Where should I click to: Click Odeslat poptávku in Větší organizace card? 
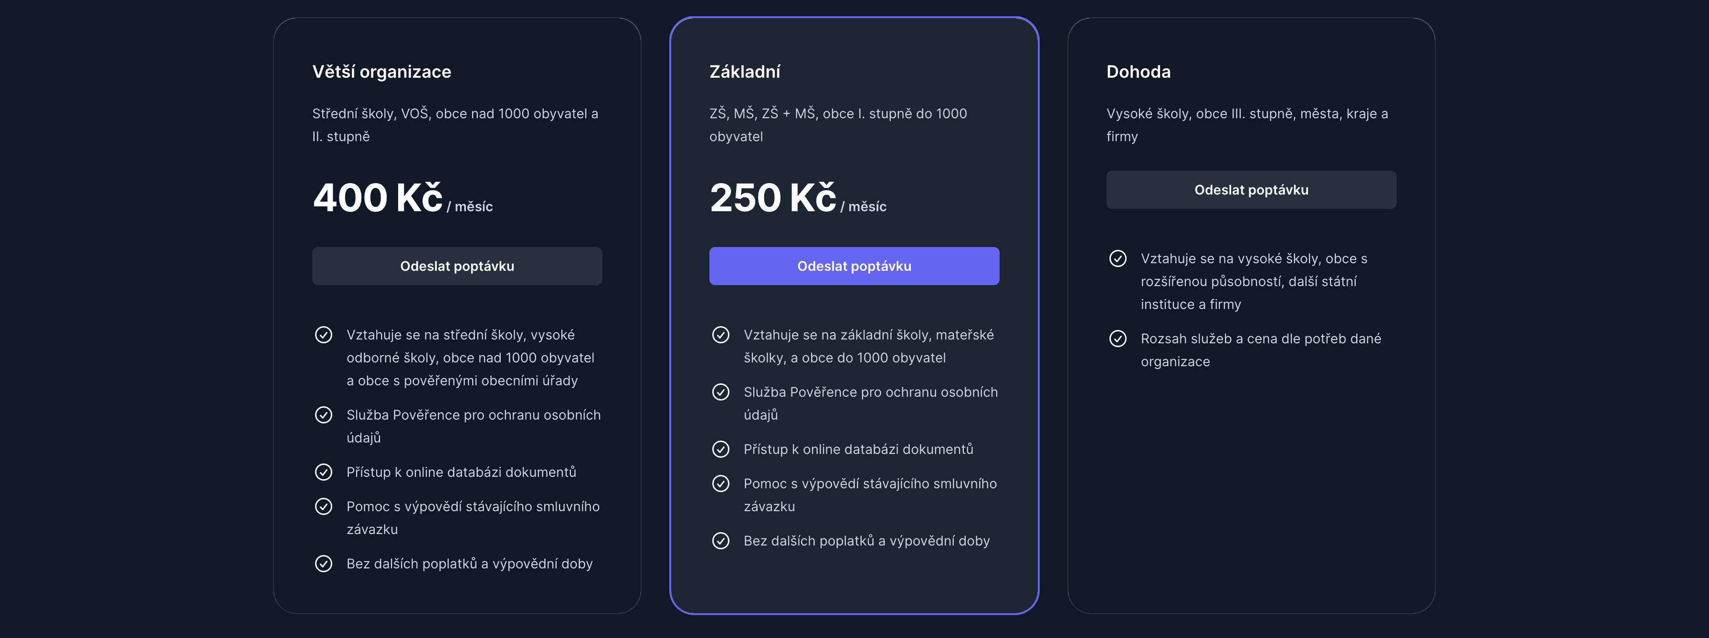(x=456, y=267)
